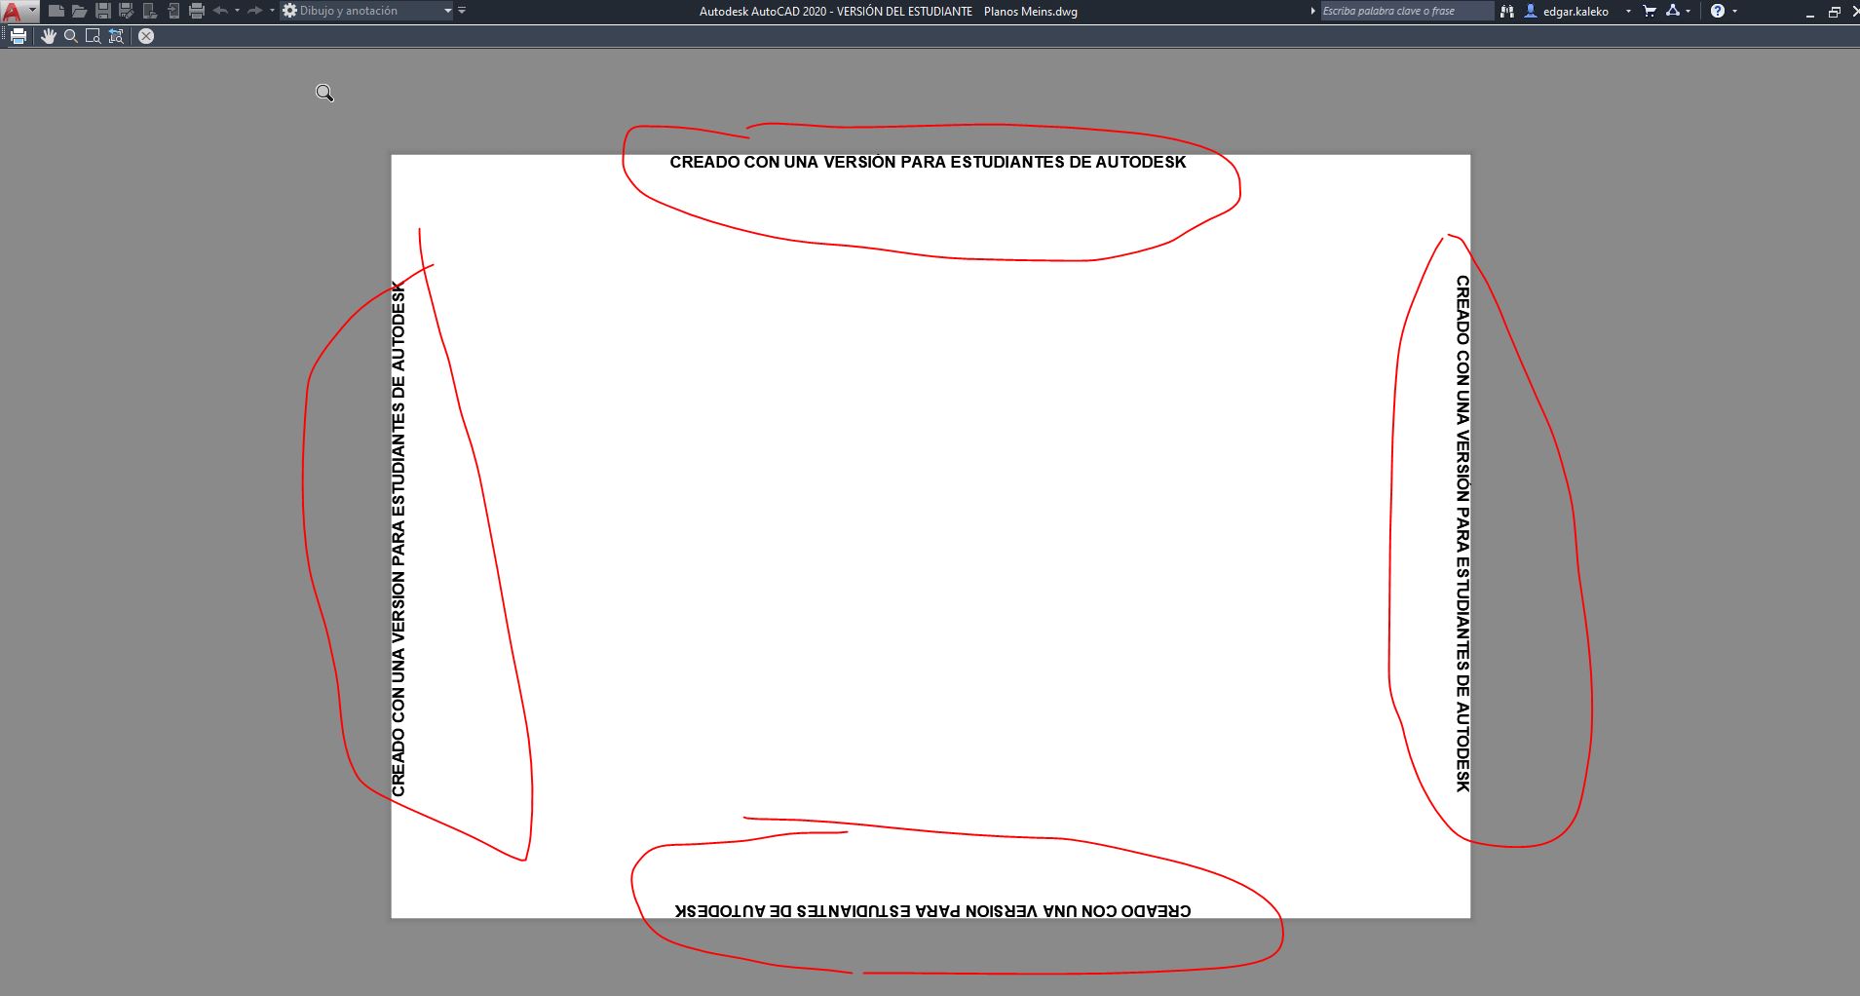
Task: Click the Plot icon in preview toolbar
Action: click(x=19, y=36)
